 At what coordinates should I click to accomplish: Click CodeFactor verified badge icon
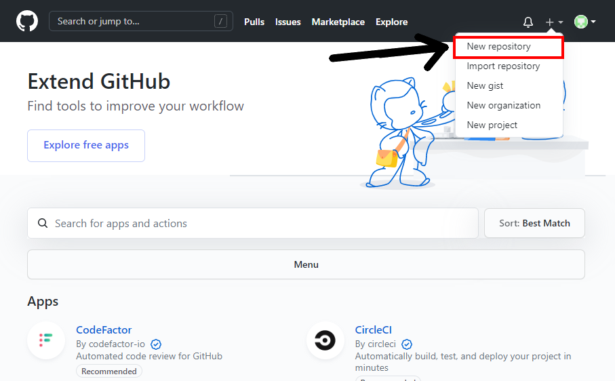coord(156,344)
